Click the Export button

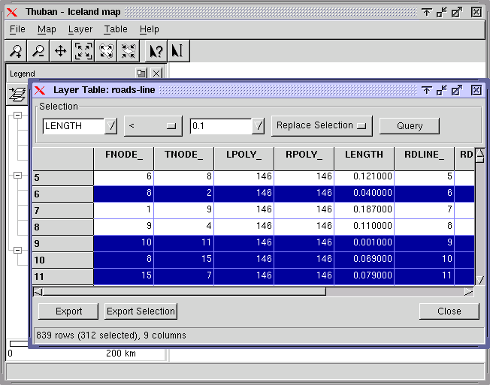click(x=68, y=311)
